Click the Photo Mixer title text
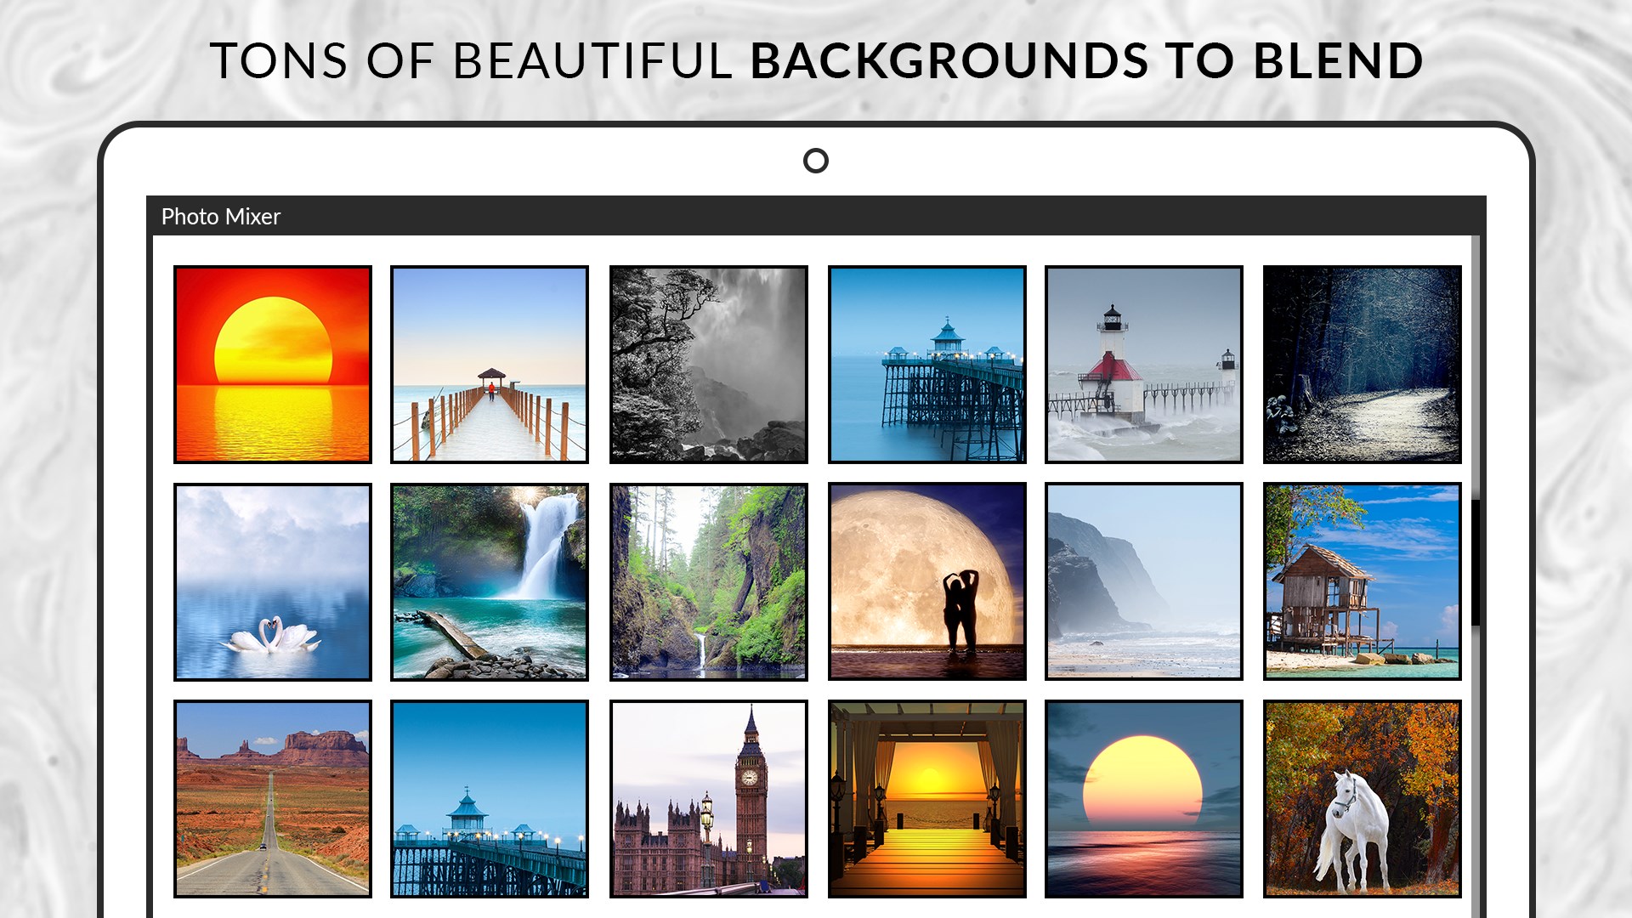The image size is (1632, 918). (221, 217)
